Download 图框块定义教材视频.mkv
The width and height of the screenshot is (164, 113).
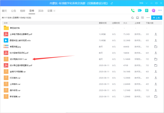(156, 40)
